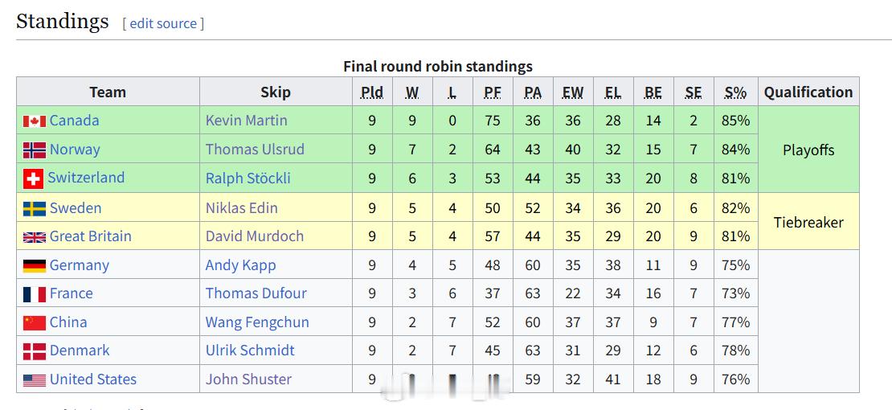Click the United States flag icon
Screen dimensions: 892x410
[34, 380]
